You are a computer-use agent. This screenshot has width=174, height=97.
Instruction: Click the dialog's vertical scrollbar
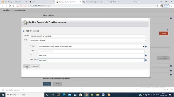(150, 47)
